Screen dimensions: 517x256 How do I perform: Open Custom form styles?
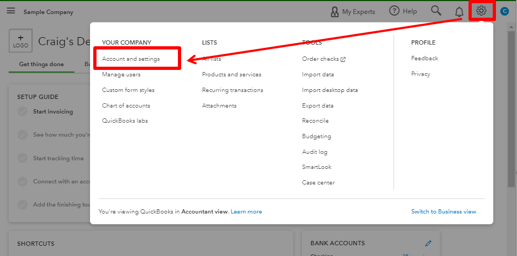tap(128, 90)
